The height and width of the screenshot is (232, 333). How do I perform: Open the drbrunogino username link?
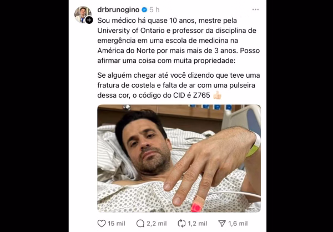point(118,10)
